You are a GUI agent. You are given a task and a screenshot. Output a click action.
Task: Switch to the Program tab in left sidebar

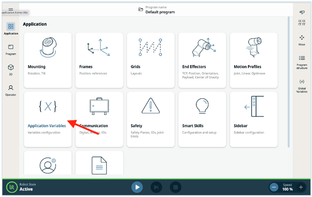tap(11, 49)
